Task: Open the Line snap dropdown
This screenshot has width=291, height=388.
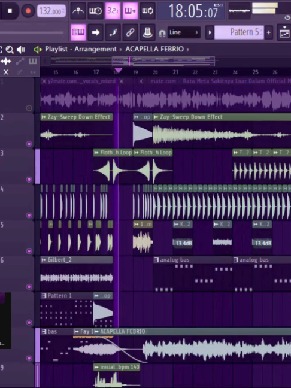Action: 184,32
